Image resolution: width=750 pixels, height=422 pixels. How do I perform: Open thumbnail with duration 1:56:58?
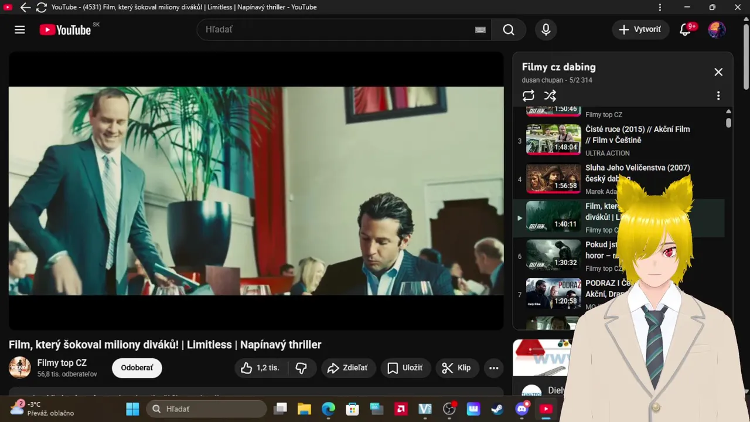[x=554, y=178]
